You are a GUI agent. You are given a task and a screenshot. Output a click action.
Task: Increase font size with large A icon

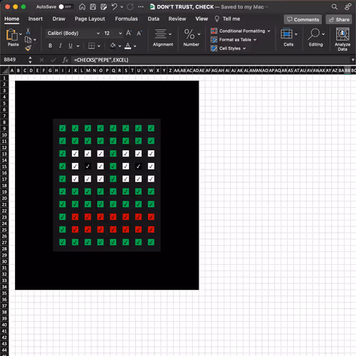[129, 33]
